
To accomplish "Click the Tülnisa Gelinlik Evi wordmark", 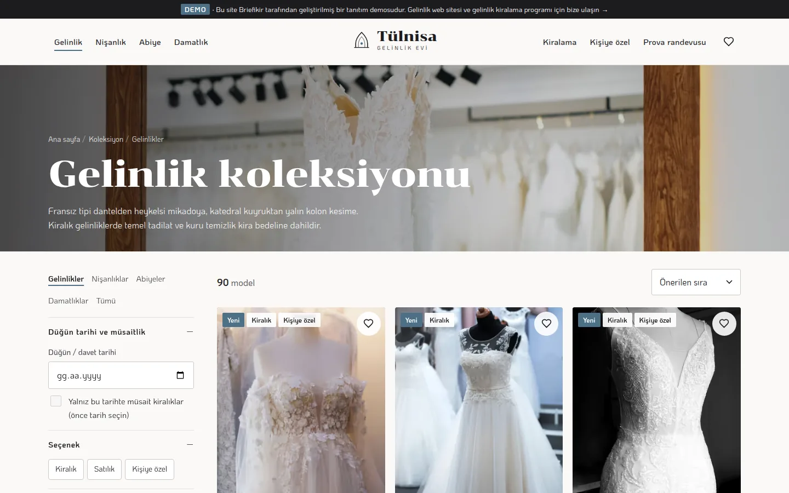I will click(407, 40).
